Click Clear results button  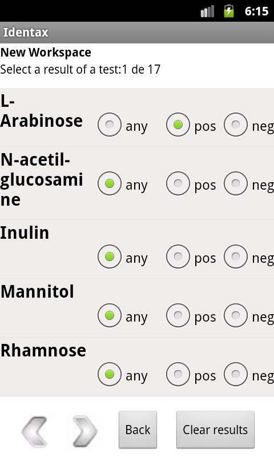point(215,430)
